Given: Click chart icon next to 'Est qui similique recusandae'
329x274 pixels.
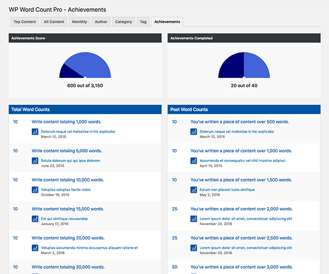Looking at the screenshot, I should (35, 219).
